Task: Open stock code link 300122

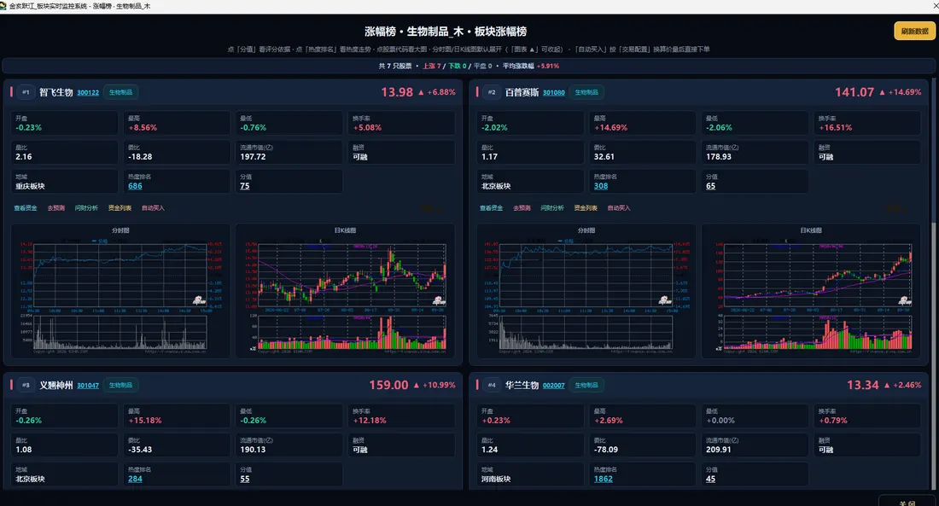Action: click(88, 93)
